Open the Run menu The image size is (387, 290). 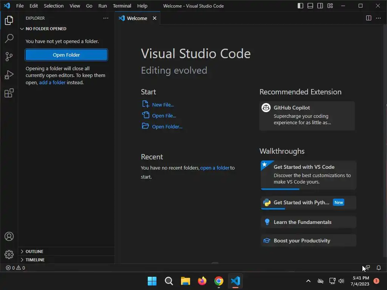click(x=102, y=6)
